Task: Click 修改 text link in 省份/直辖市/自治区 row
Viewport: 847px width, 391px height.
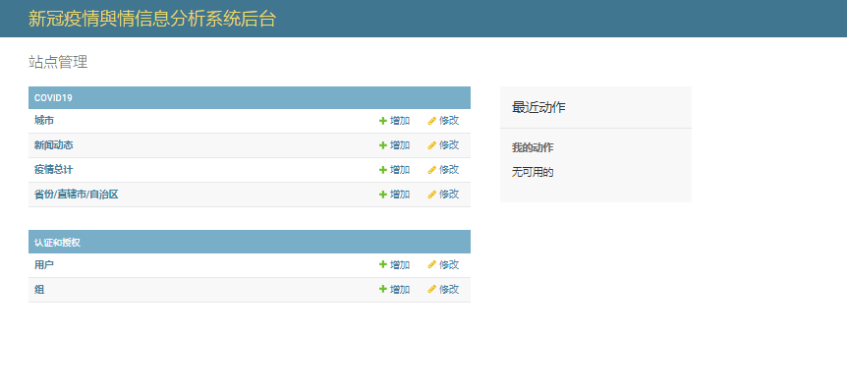Action: click(449, 194)
